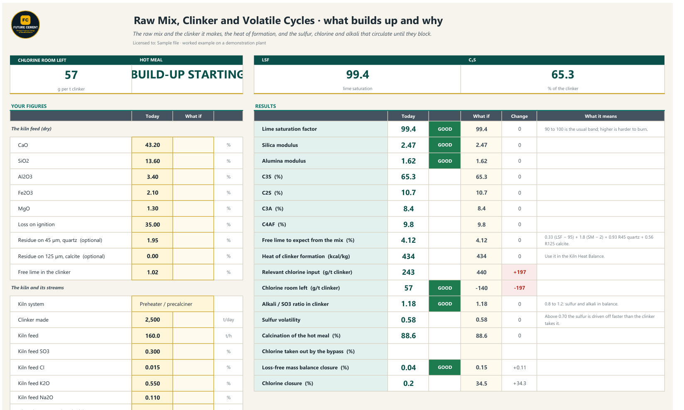The width and height of the screenshot is (684, 410).
Task: Click Relevant chlorine input Today value 243
Action: [x=408, y=272]
